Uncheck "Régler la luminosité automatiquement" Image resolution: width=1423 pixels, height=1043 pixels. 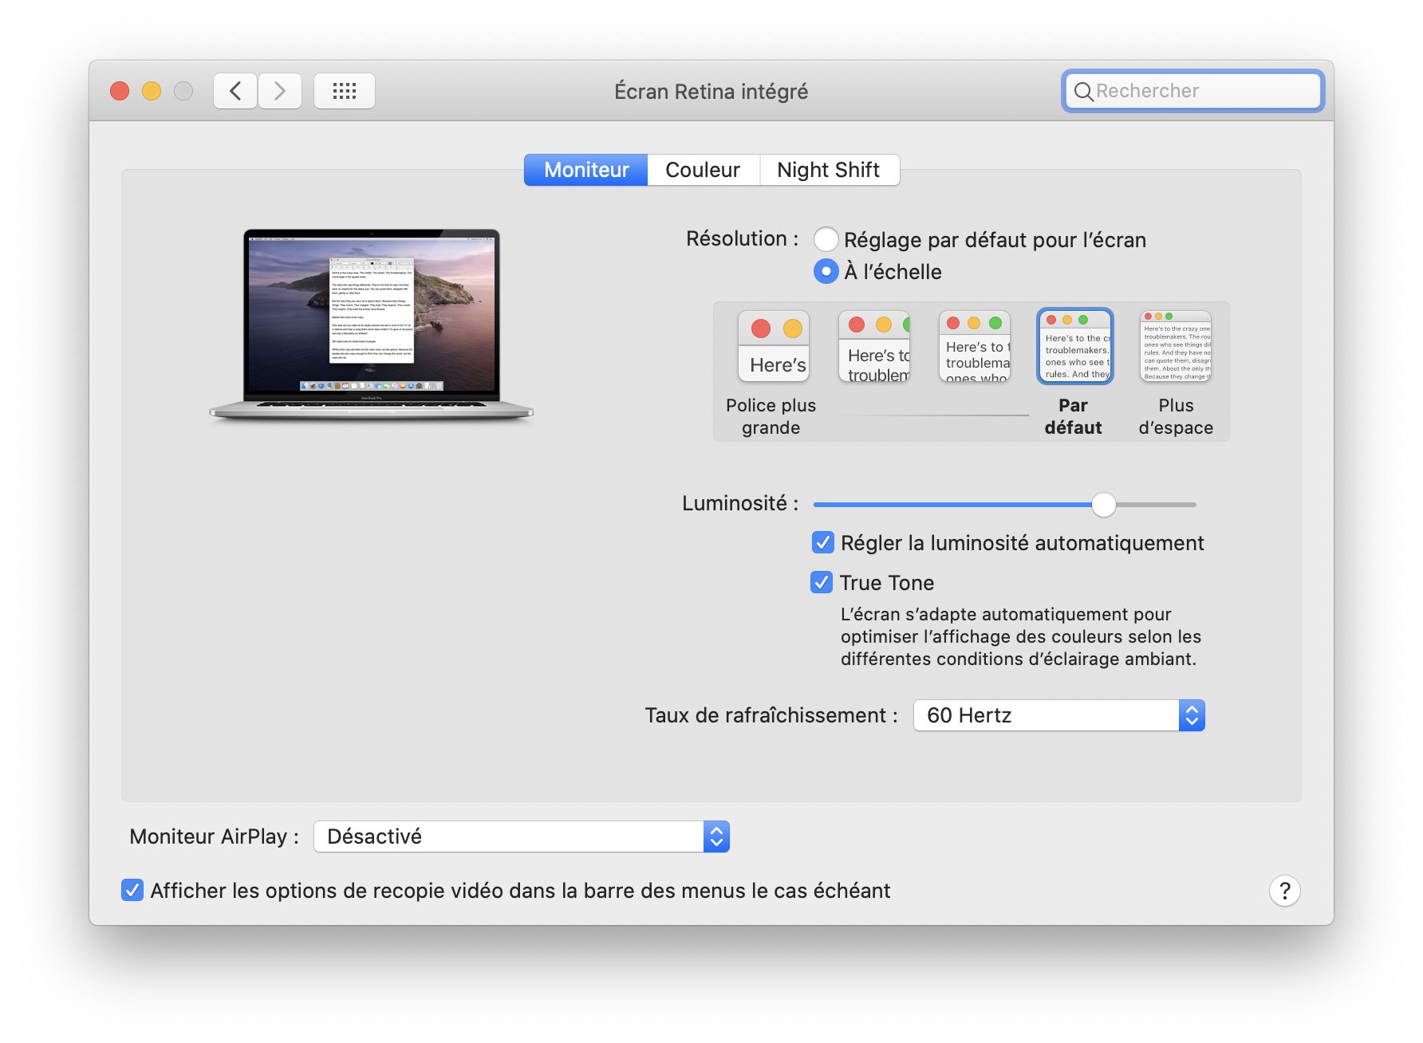[x=822, y=542]
